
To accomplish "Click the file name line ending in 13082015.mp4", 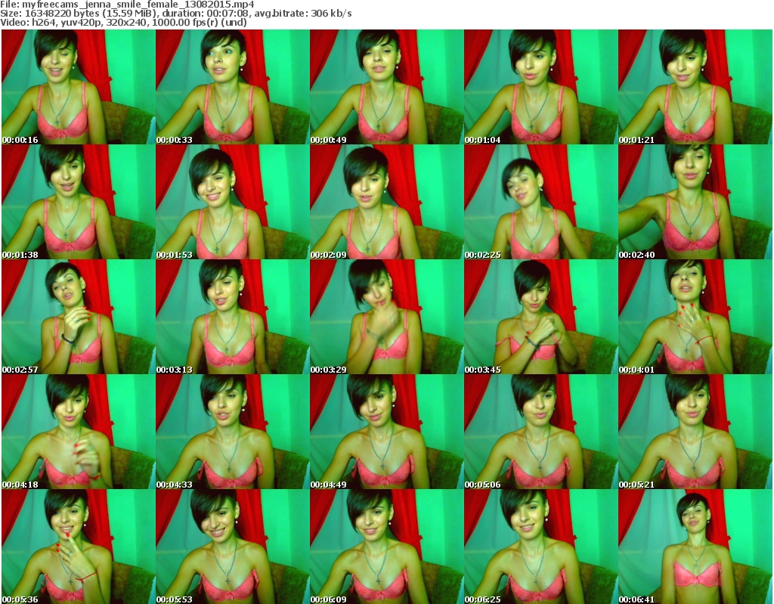I will click(x=127, y=5).
